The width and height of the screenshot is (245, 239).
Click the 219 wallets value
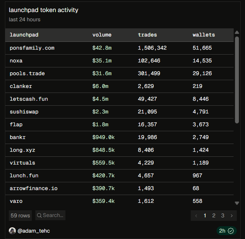(197, 86)
